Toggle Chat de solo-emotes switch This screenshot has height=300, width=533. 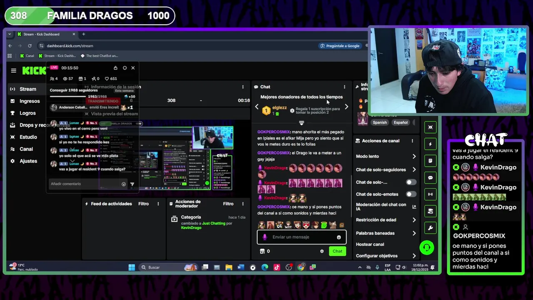[411, 194]
